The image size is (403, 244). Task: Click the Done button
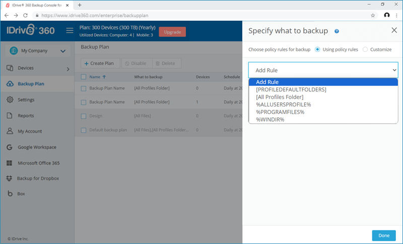click(383, 235)
